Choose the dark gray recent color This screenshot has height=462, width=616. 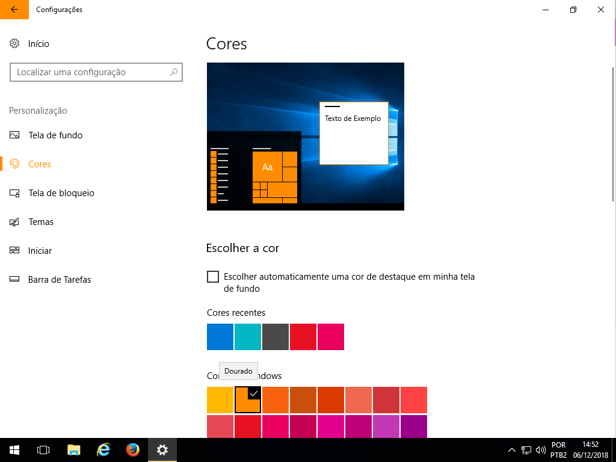[276, 337]
